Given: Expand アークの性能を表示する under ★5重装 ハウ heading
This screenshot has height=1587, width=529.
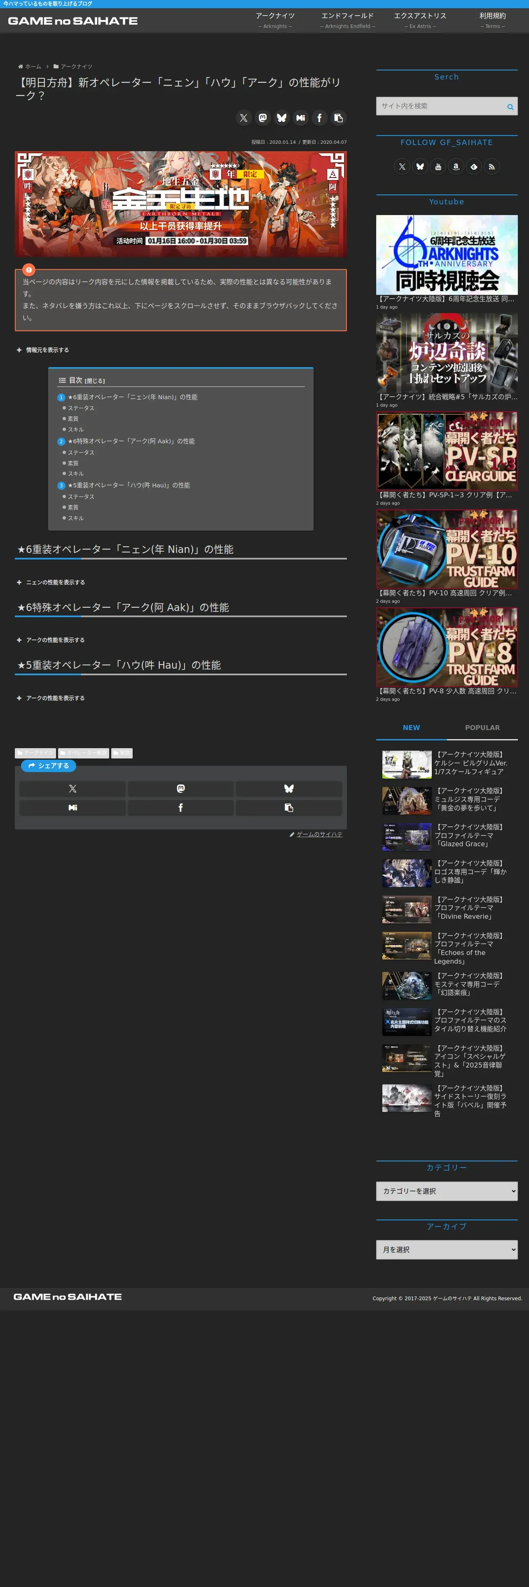Looking at the screenshot, I should click(x=51, y=698).
